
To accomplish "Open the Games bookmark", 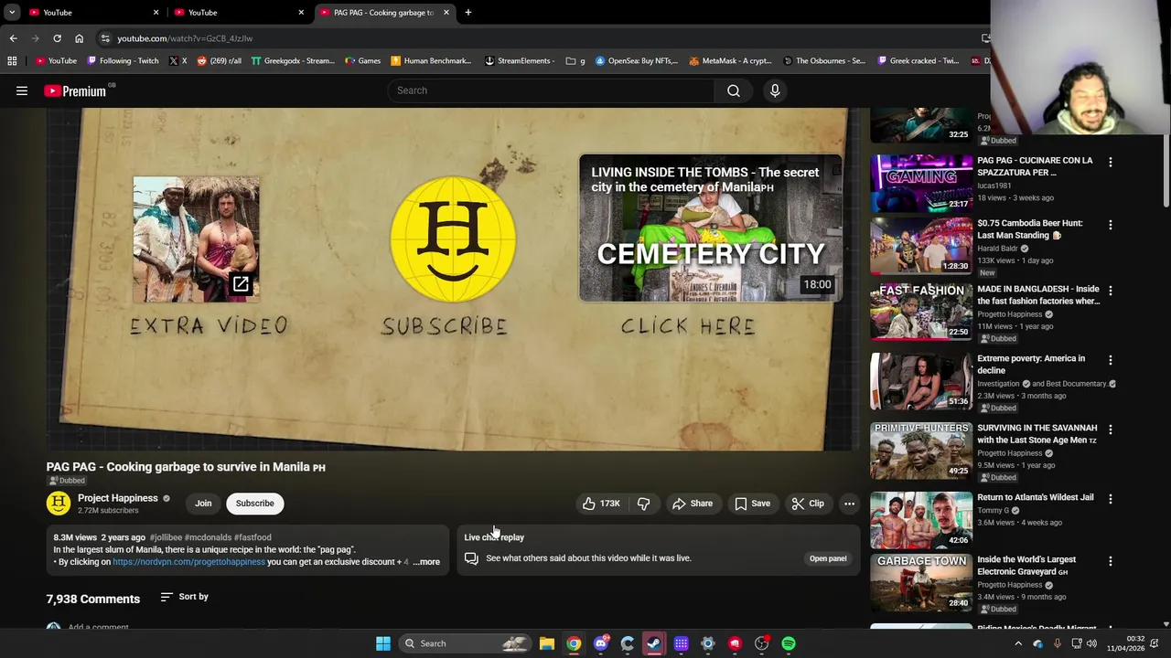I will pyautogui.click(x=363, y=61).
